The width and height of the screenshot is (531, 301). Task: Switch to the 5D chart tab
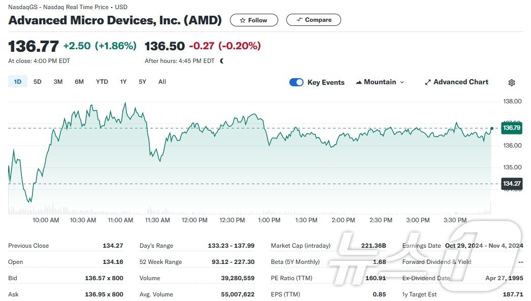(37, 81)
